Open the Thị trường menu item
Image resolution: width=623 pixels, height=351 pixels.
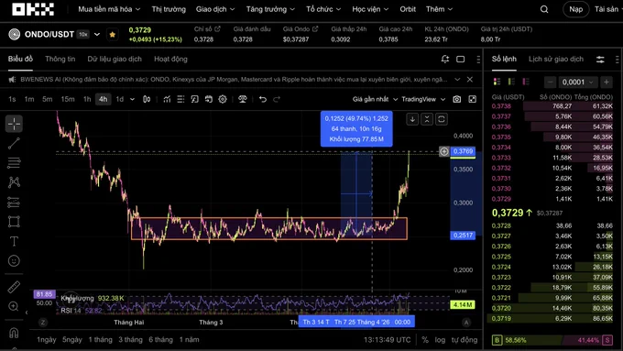click(x=169, y=9)
